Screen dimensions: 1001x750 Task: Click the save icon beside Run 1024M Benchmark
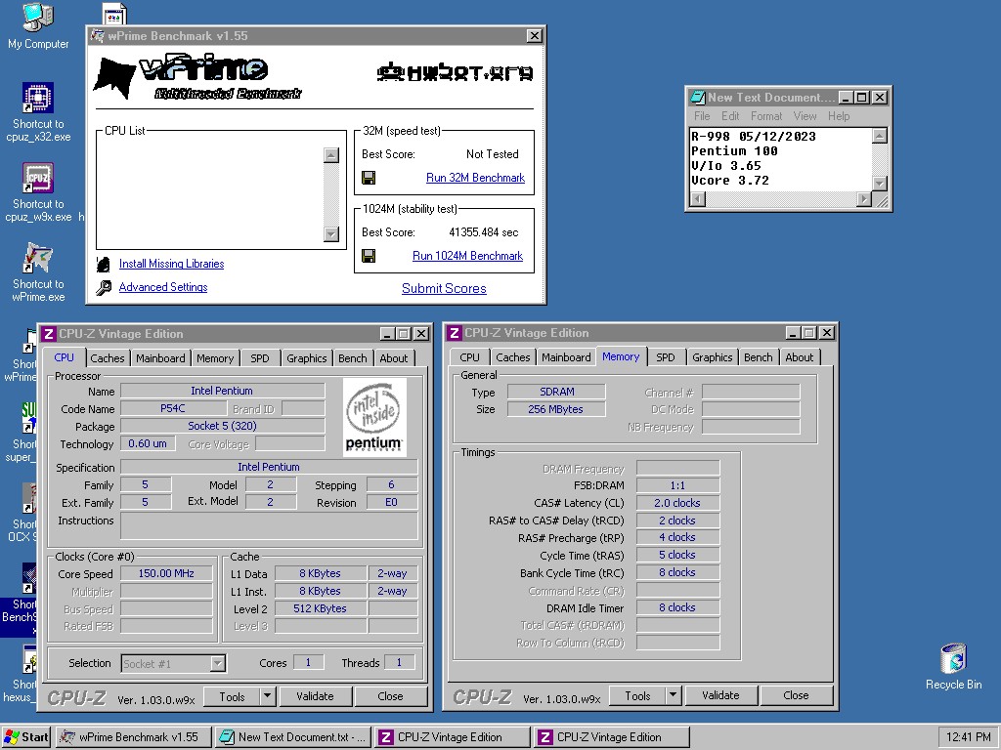369,256
